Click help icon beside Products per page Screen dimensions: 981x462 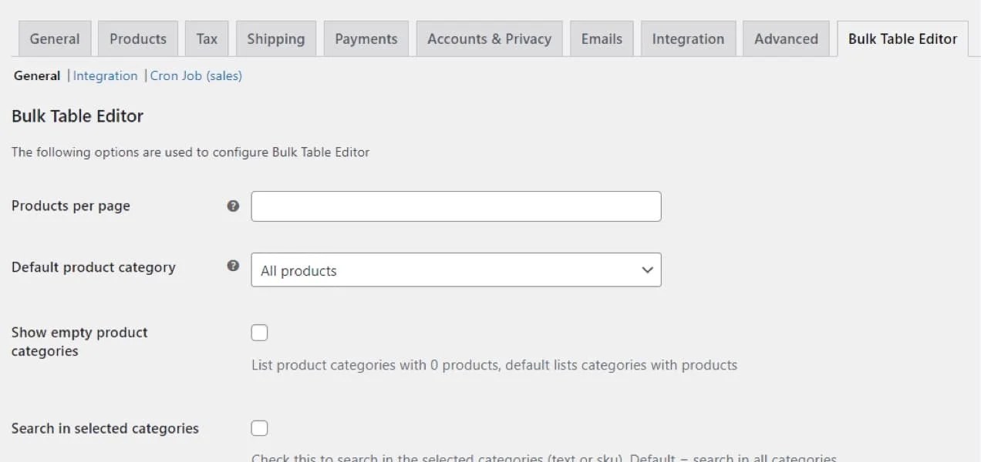point(233,206)
